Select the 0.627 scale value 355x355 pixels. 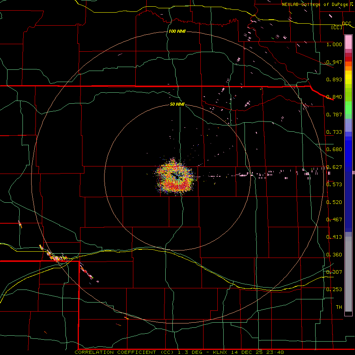coord(334,167)
